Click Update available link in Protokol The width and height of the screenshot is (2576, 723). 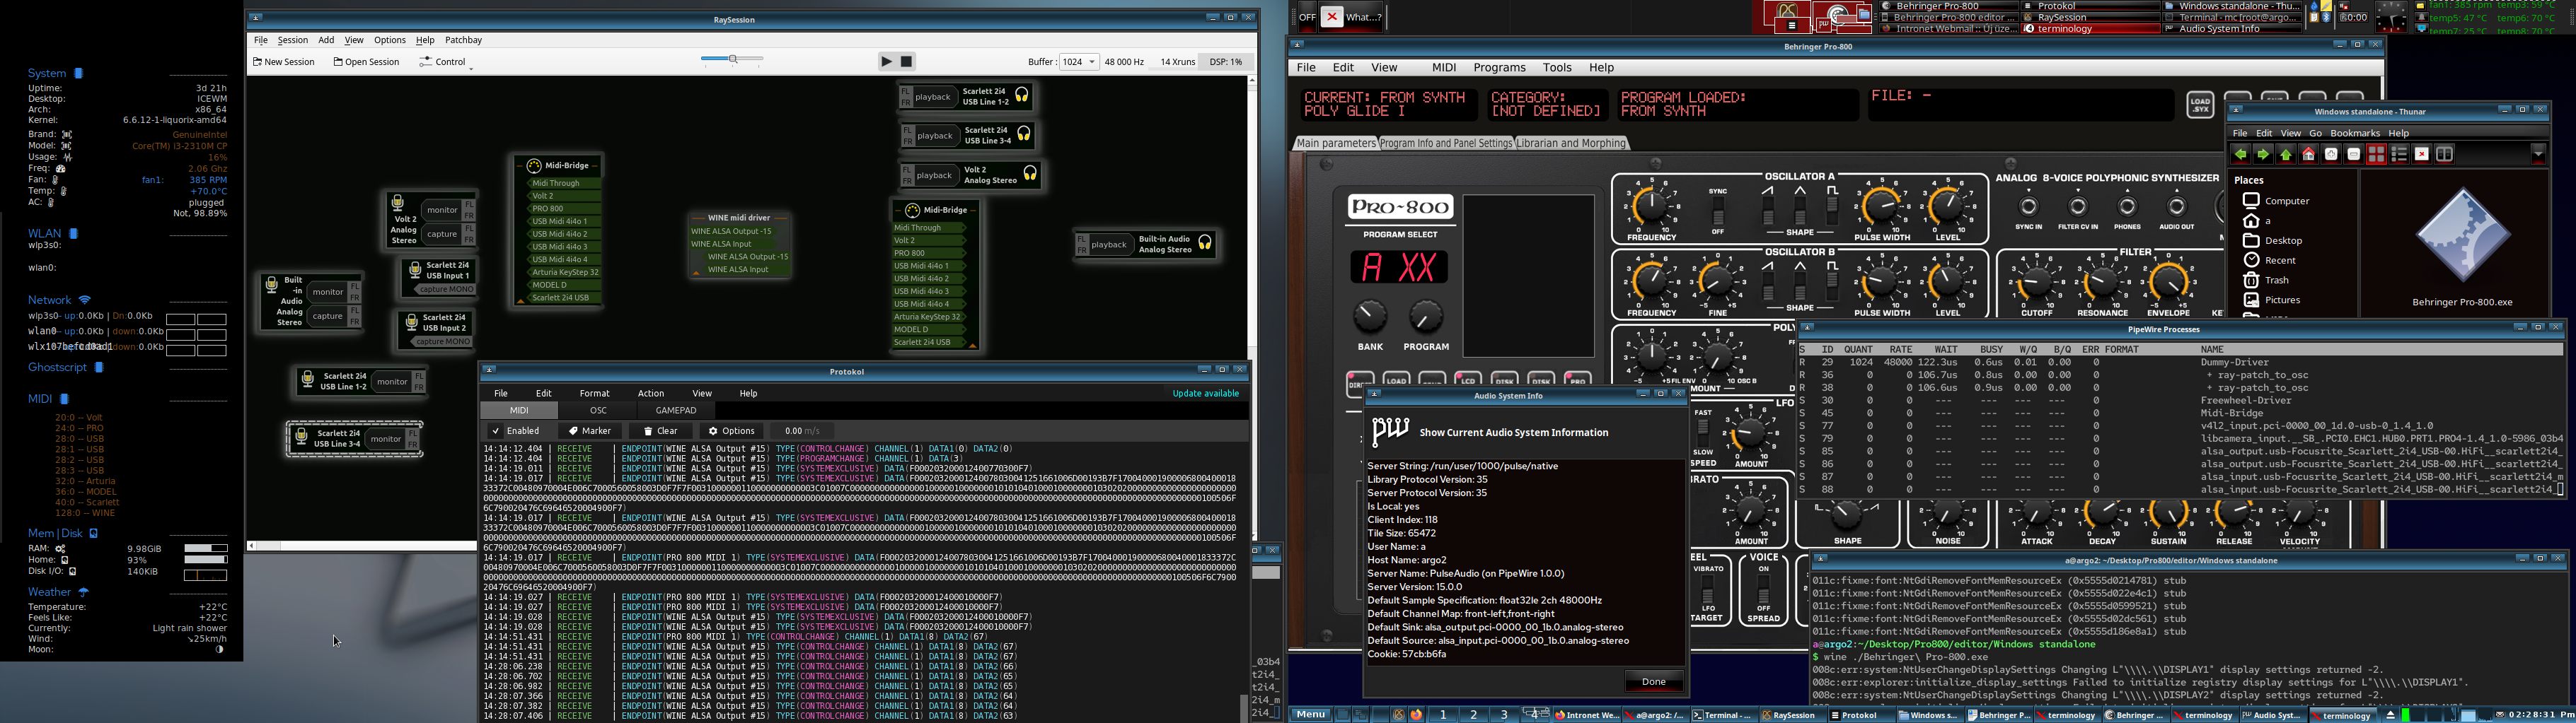pos(1205,394)
